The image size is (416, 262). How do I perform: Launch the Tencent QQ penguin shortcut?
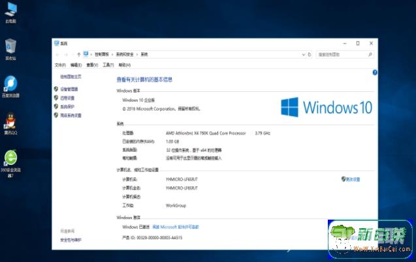[10, 124]
